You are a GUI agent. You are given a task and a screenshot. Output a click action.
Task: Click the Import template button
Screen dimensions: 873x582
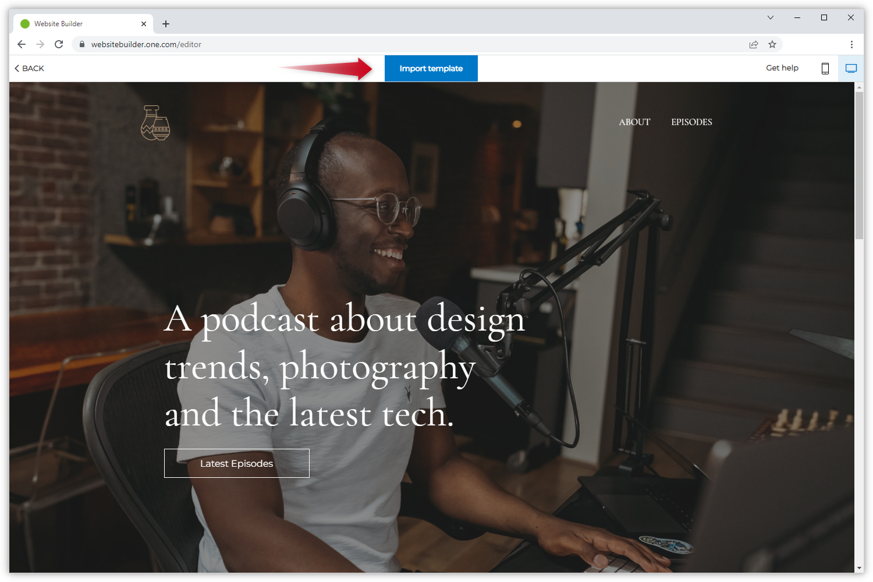pos(431,69)
